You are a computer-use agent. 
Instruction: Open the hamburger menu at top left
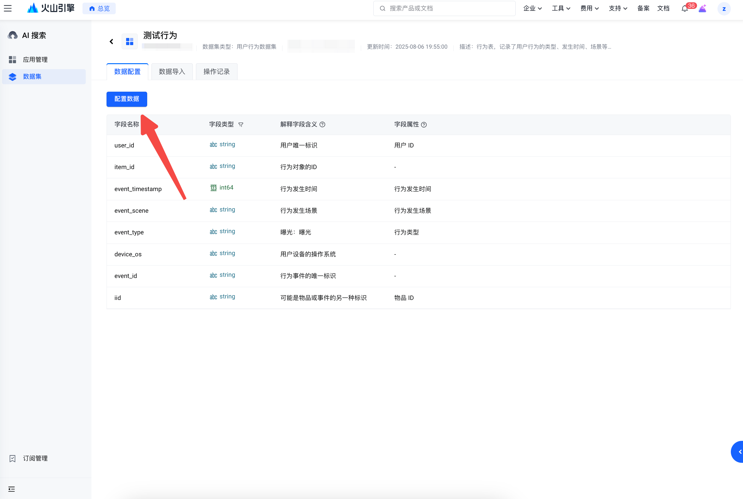[8, 9]
